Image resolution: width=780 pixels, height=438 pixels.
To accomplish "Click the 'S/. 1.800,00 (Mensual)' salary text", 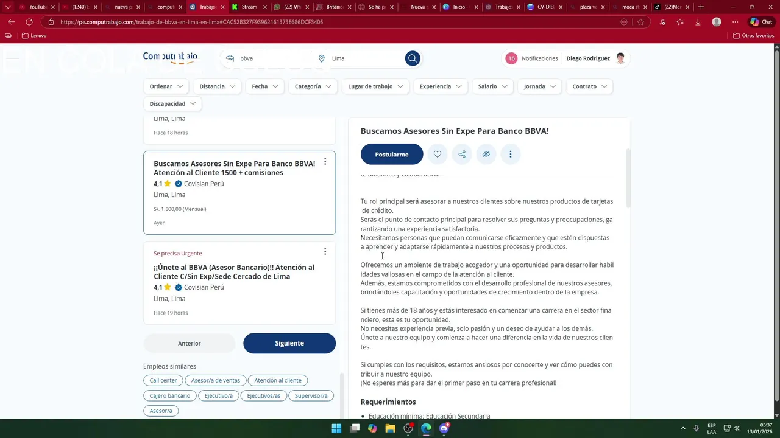I will point(180,209).
